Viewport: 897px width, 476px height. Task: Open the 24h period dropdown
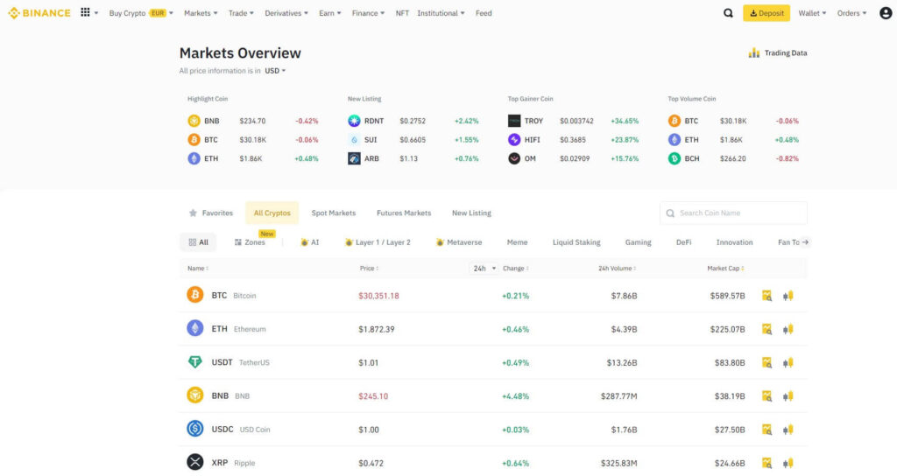484,268
